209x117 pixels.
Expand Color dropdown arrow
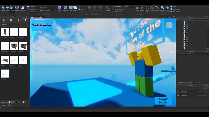coord(71,12)
